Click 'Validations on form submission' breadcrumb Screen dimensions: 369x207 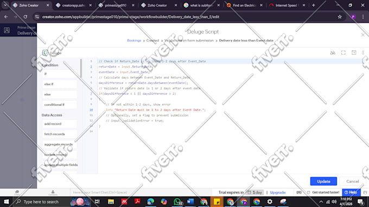pos(189,41)
